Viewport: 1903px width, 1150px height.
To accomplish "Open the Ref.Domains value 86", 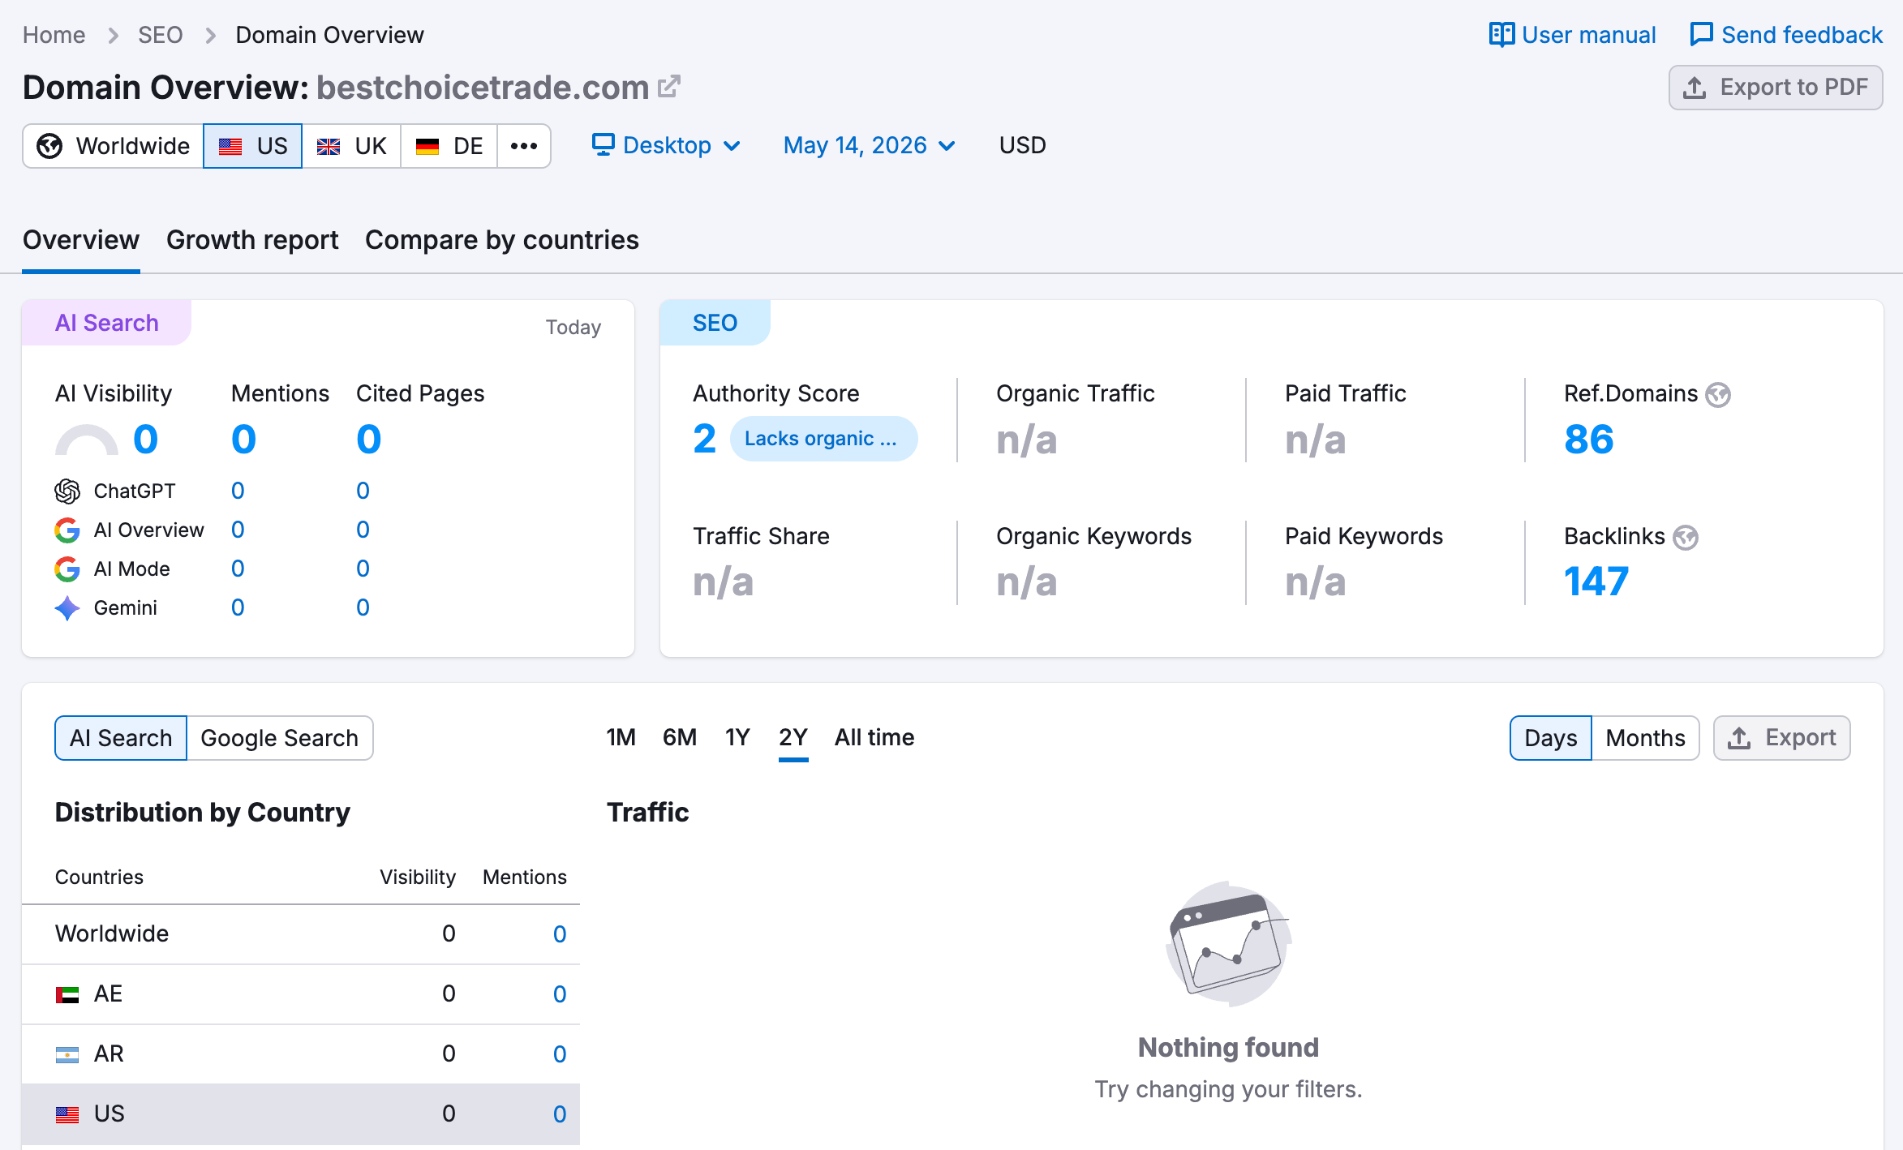I will tap(1588, 439).
